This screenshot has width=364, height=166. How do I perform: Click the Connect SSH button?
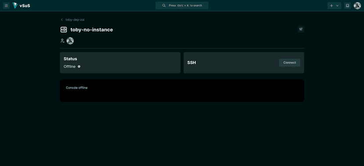tap(289, 63)
